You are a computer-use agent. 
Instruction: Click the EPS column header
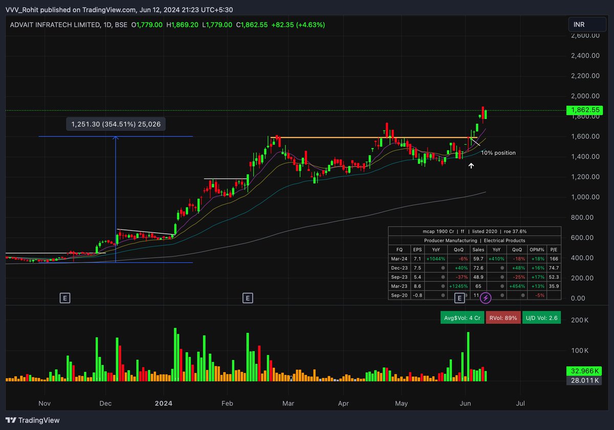(x=418, y=249)
